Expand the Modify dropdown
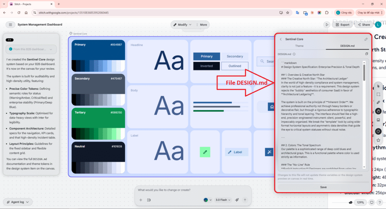This screenshot has width=386, height=209. (x=182, y=25)
